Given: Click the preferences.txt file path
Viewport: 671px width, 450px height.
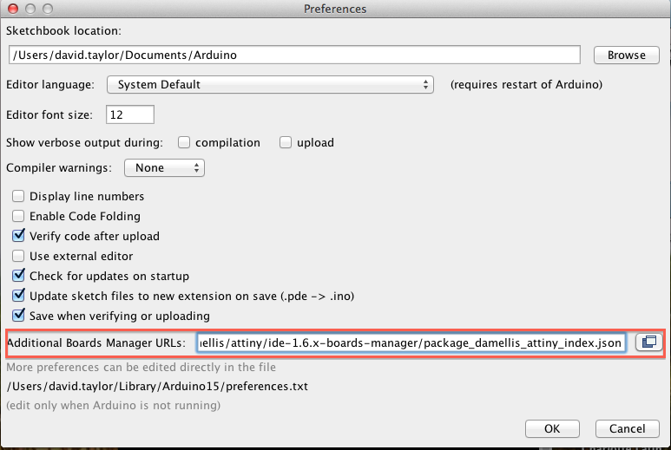Looking at the screenshot, I should click(157, 387).
